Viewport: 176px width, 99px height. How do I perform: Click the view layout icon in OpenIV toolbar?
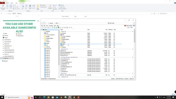click(128, 28)
